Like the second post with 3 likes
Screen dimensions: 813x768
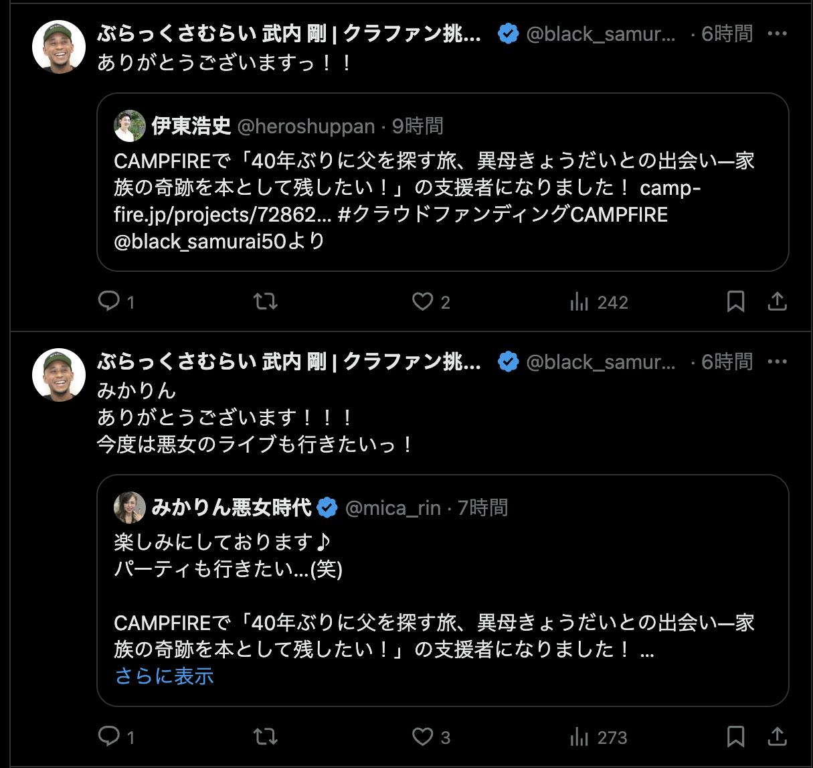pyautogui.click(x=422, y=737)
